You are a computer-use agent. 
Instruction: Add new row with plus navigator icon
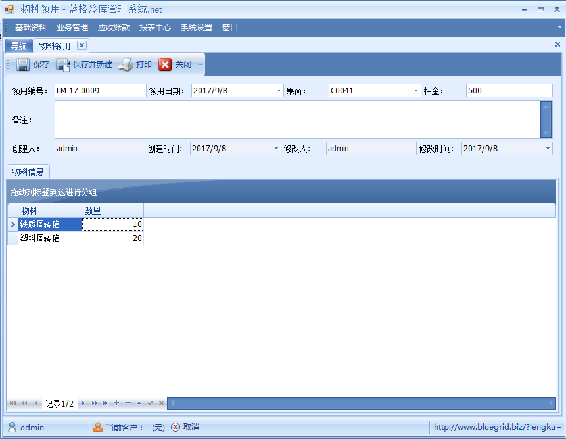click(116, 403)
